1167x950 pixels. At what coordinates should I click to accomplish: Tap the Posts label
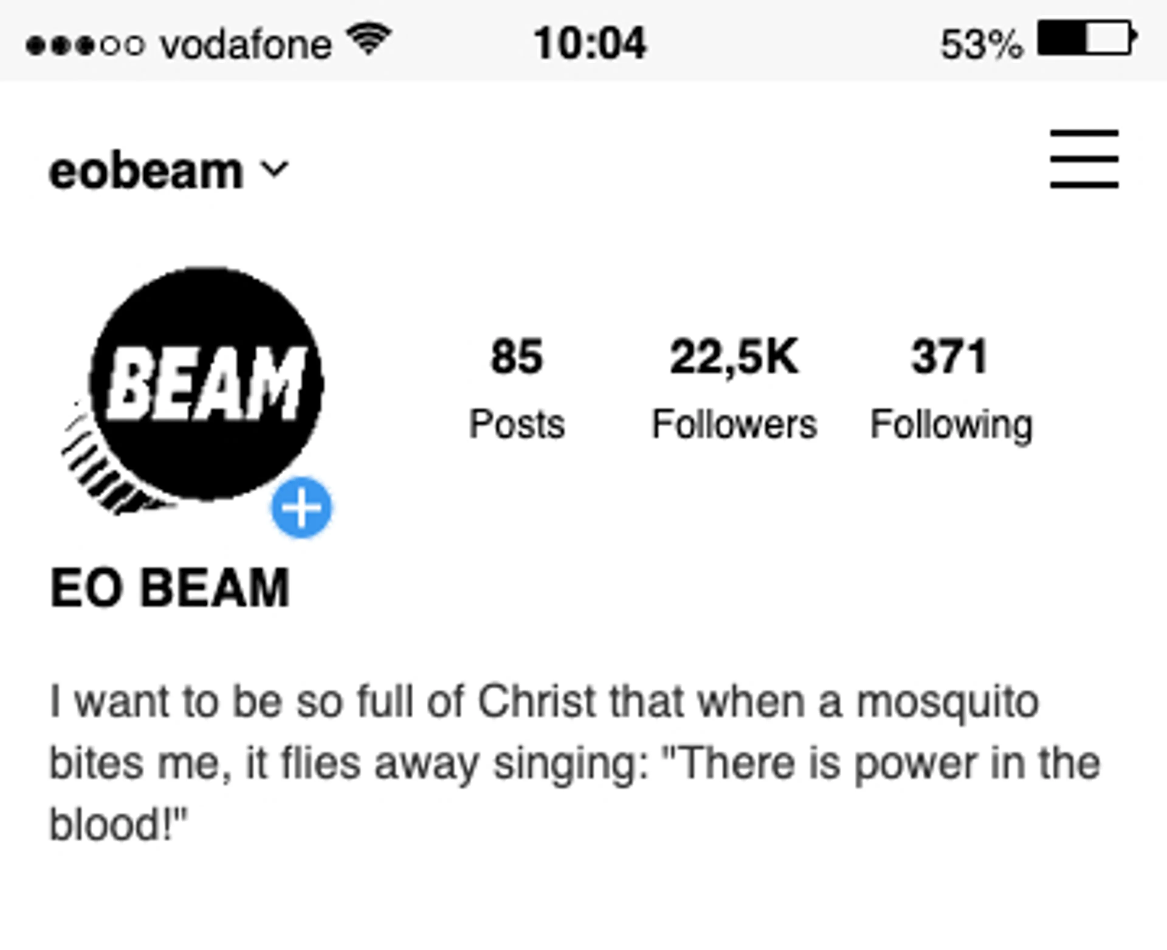pos(516,424)
